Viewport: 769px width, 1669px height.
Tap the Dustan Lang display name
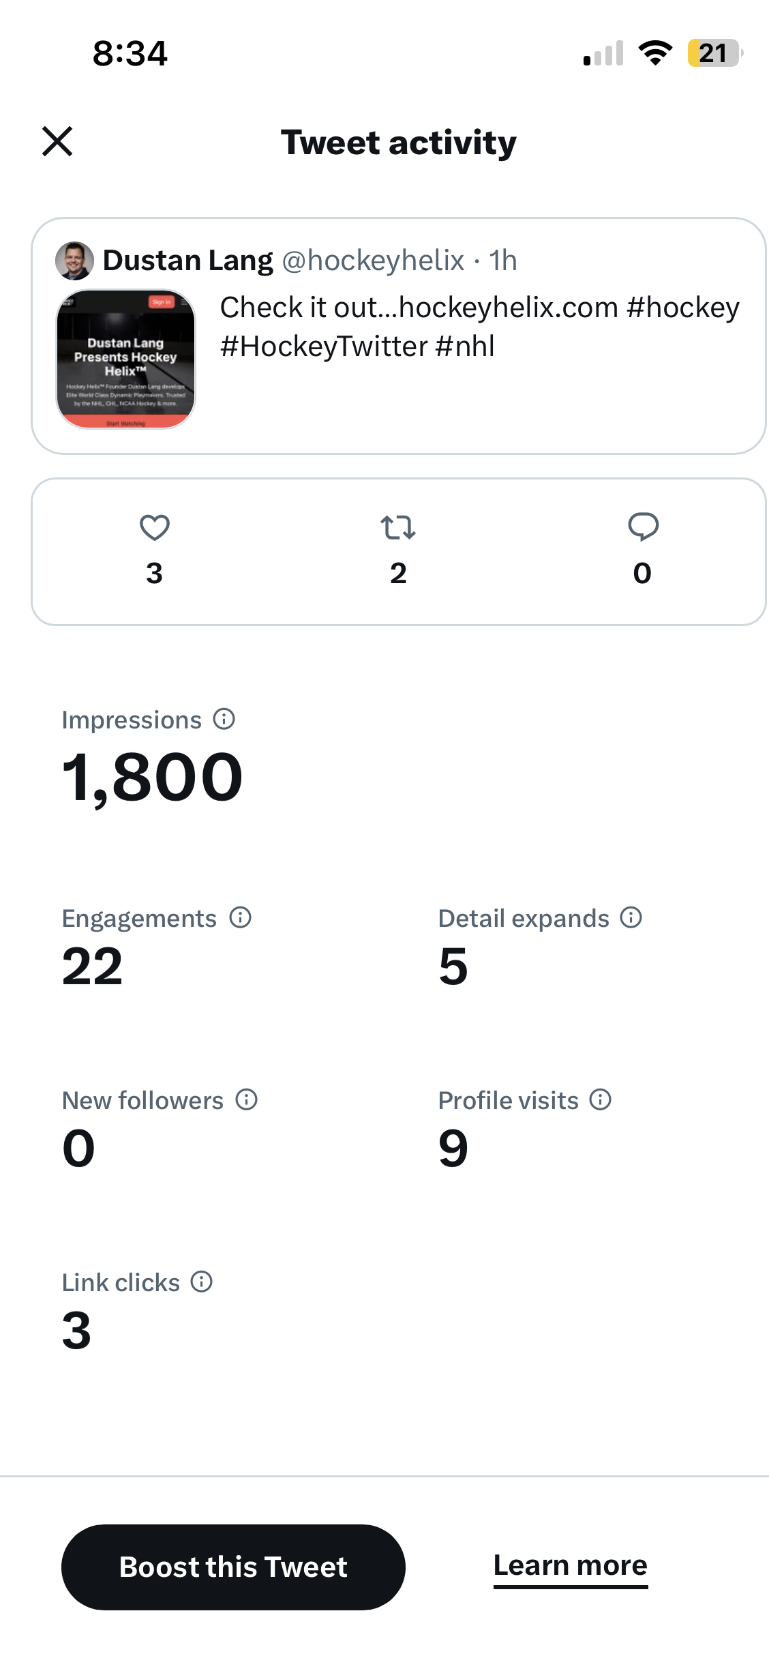pyautogui.click(x=188, y=261)
